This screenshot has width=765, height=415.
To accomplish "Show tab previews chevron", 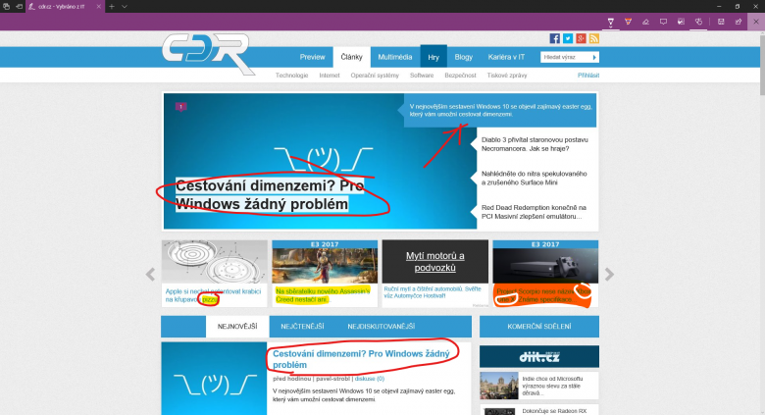I will point(125,6).
